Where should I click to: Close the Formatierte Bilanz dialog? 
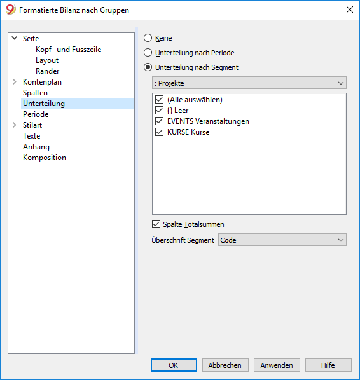(350, 10)
